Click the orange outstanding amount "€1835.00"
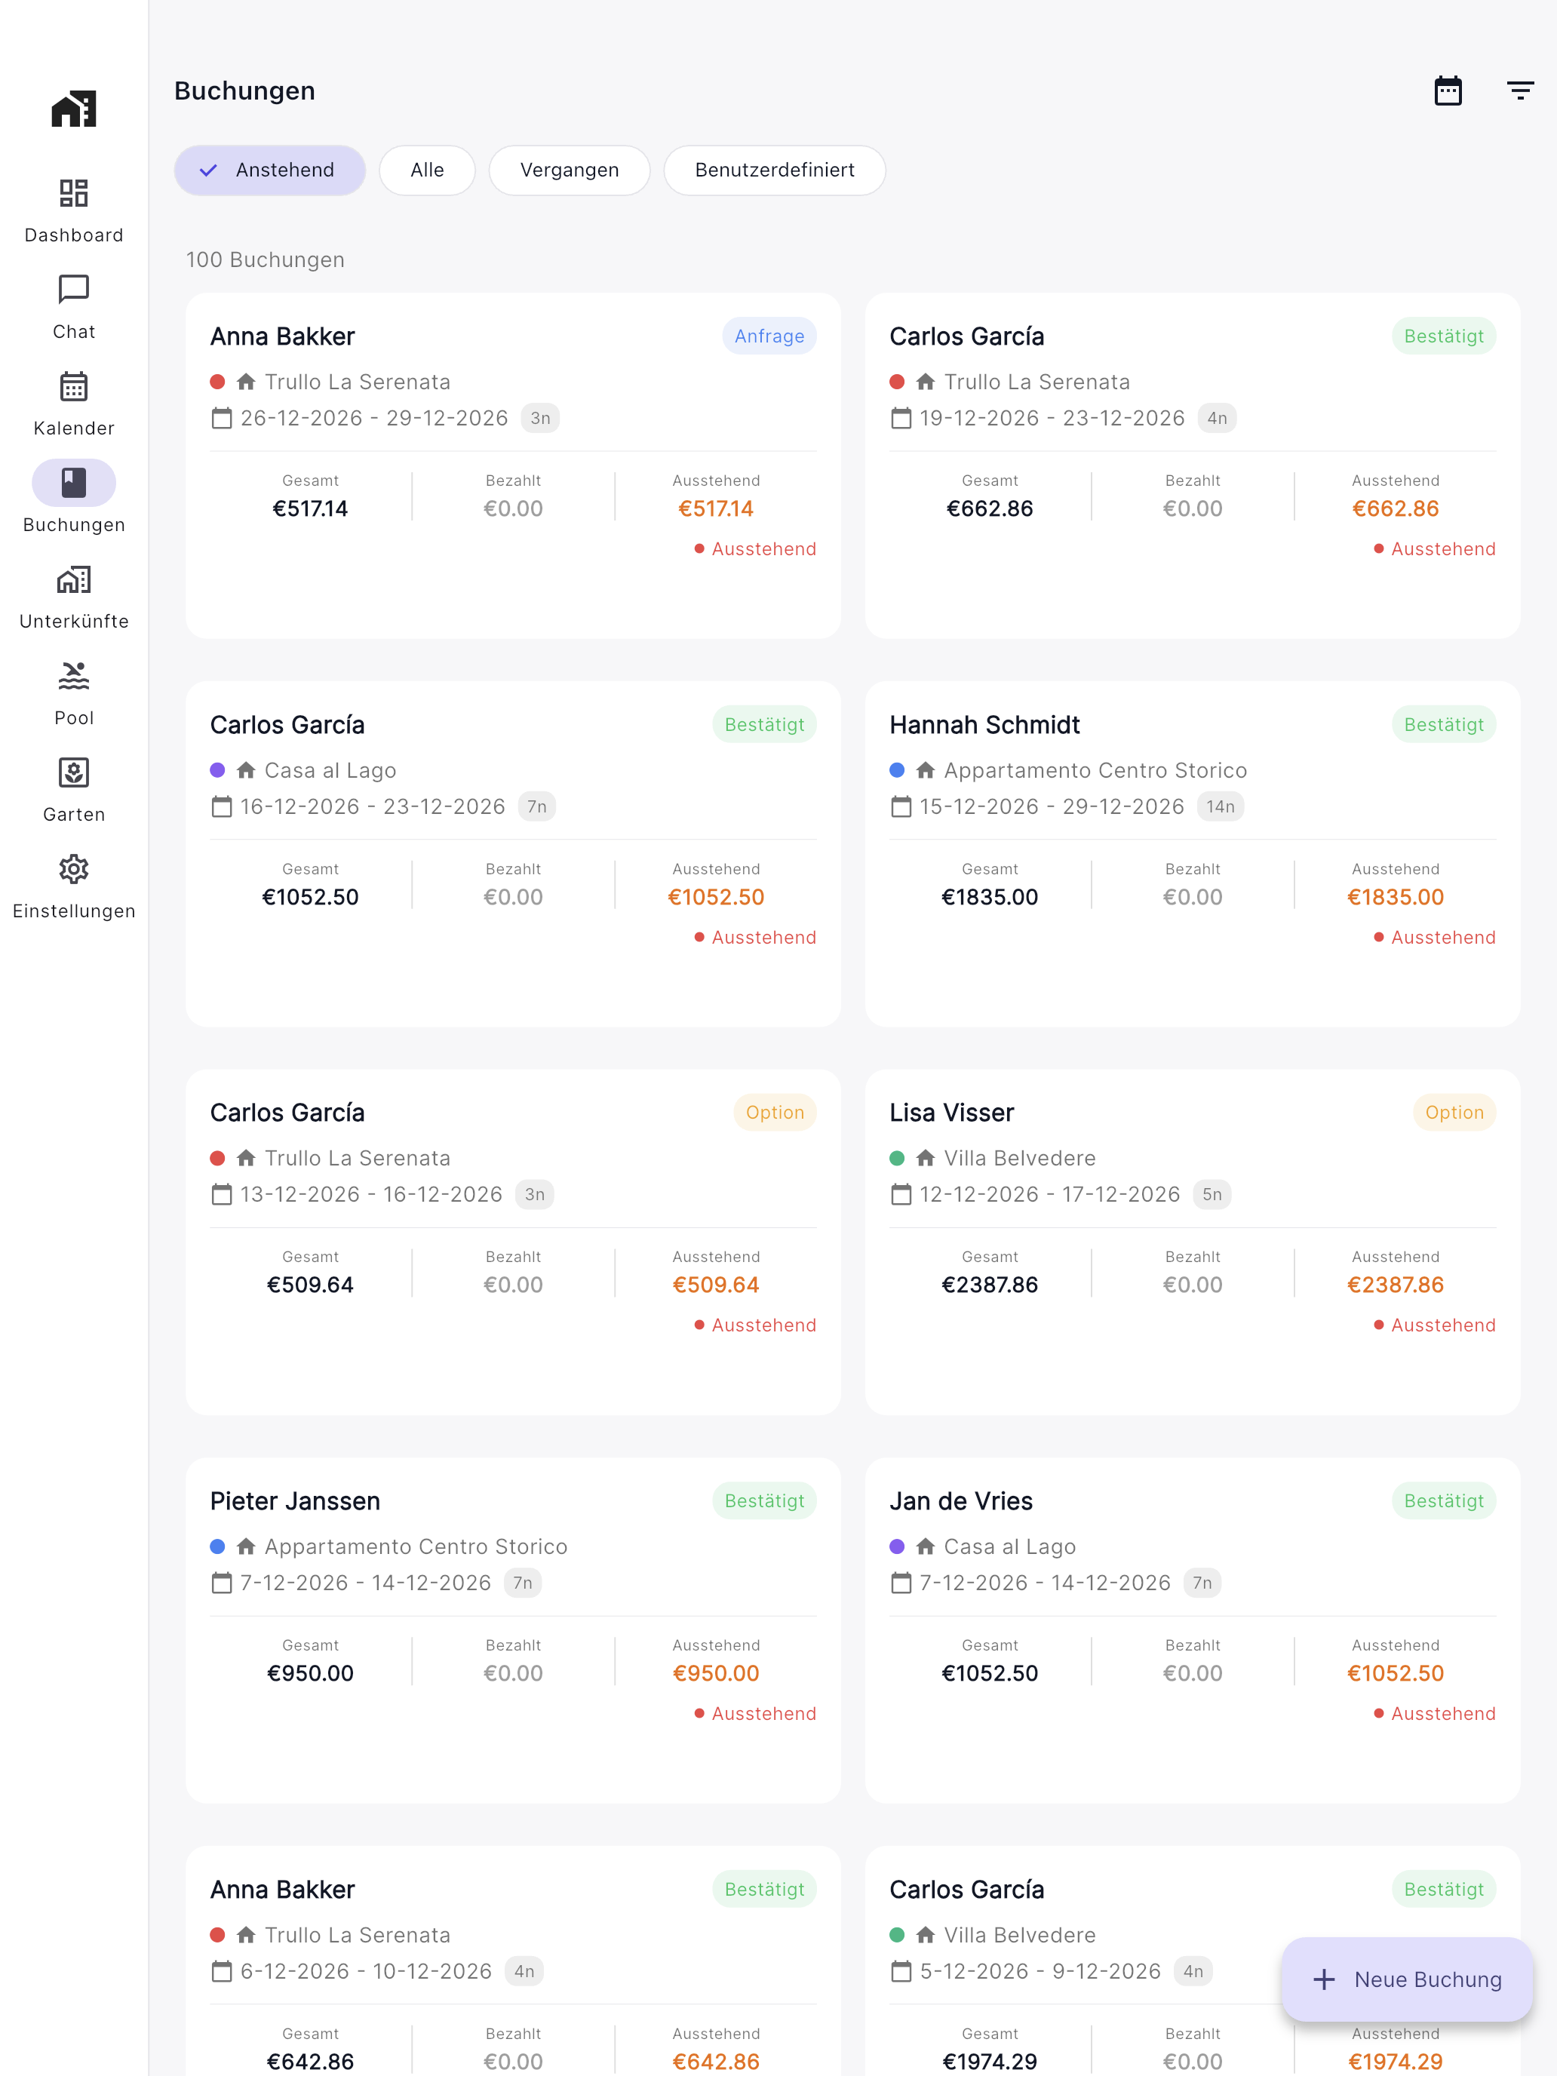The width and height of the screenshot is (1557, 2076). (1396, 897)
